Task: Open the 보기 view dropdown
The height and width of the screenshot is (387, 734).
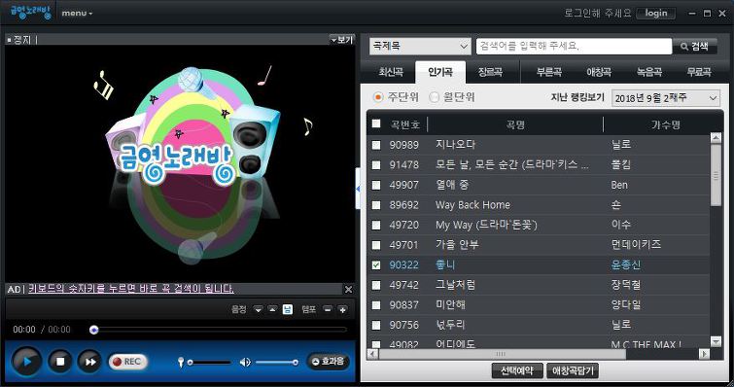Action: 342,40
